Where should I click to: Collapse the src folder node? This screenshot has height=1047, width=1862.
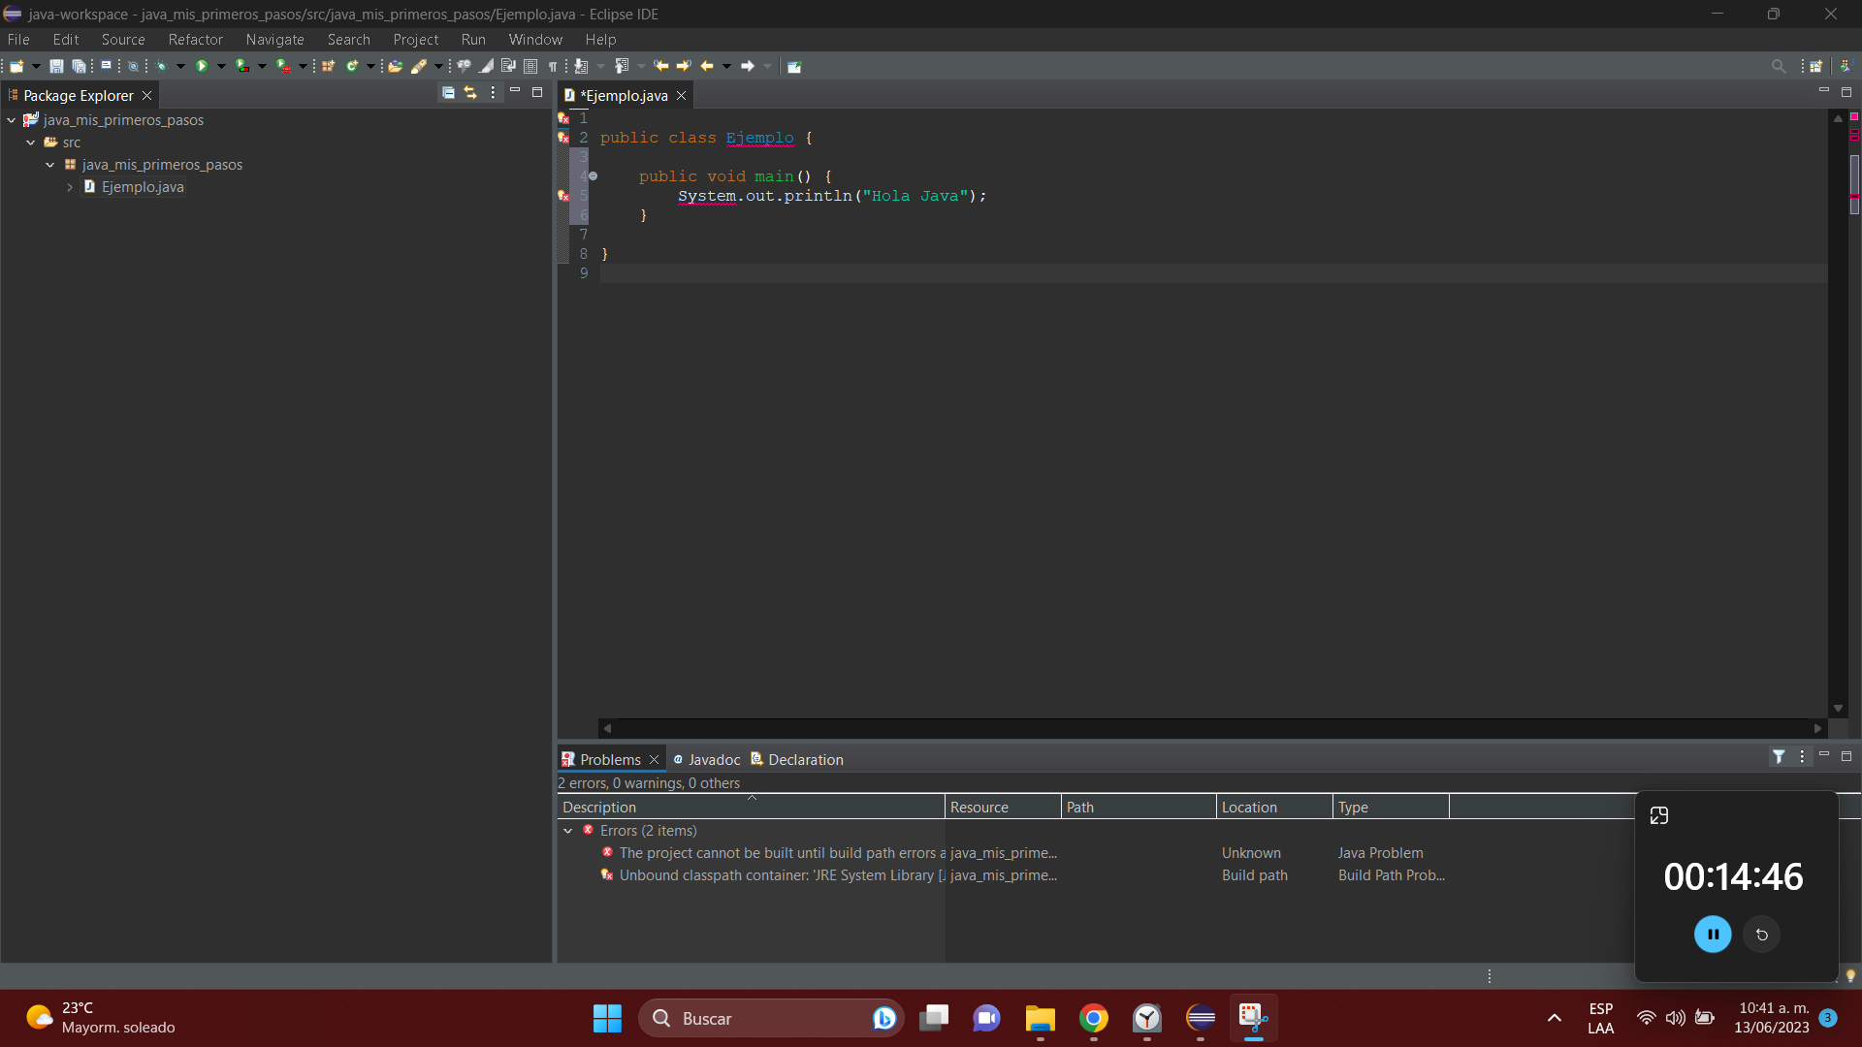coord(31,143)
